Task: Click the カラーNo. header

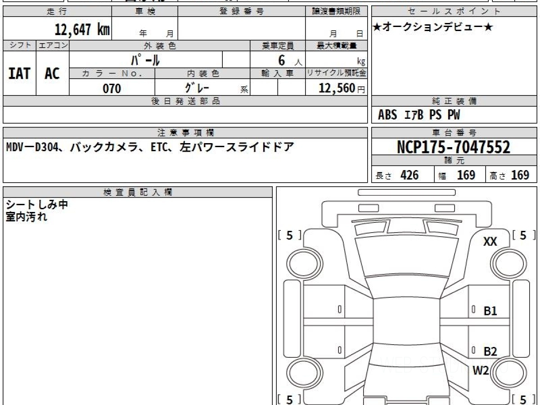Action: pos(112,73)
